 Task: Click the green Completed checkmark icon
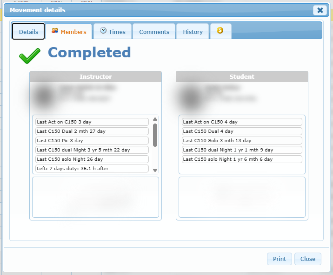coord(30,55)
